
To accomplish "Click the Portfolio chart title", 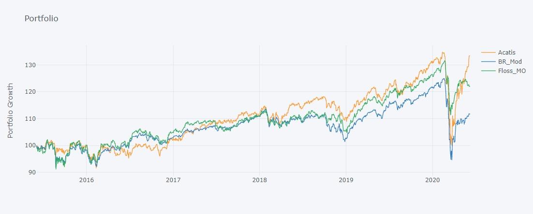I will [41, 19].
